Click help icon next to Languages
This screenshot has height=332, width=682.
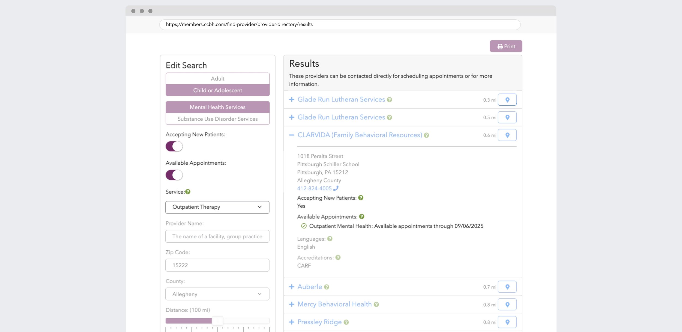pos(330,239)
